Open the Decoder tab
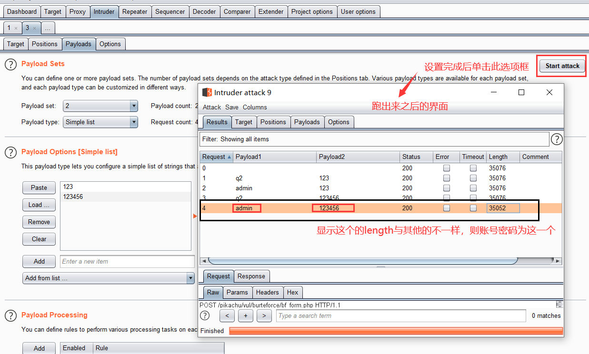 204,11
